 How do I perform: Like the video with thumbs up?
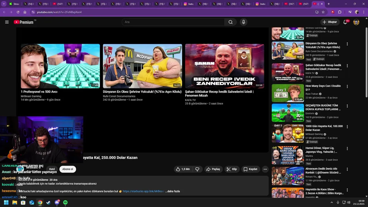point(183,169)
